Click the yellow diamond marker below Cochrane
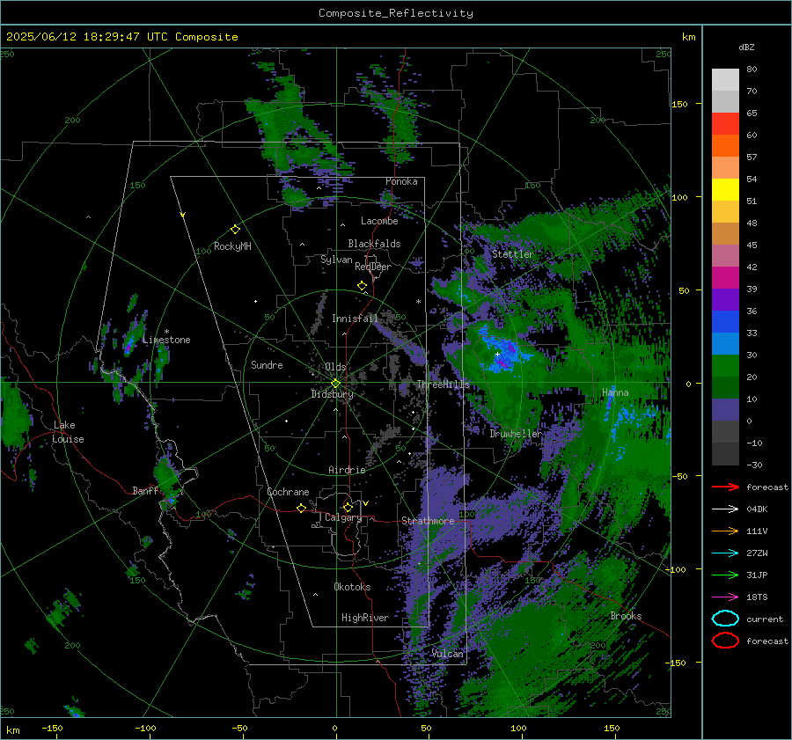The width and height of the screenshot is (792, 740). (x=302, y=509)
